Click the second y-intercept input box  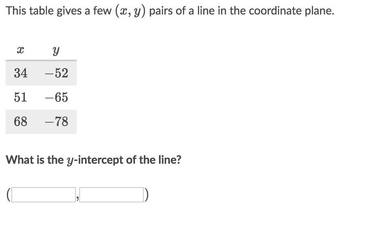pyautogui.click(x=111, y=195)
